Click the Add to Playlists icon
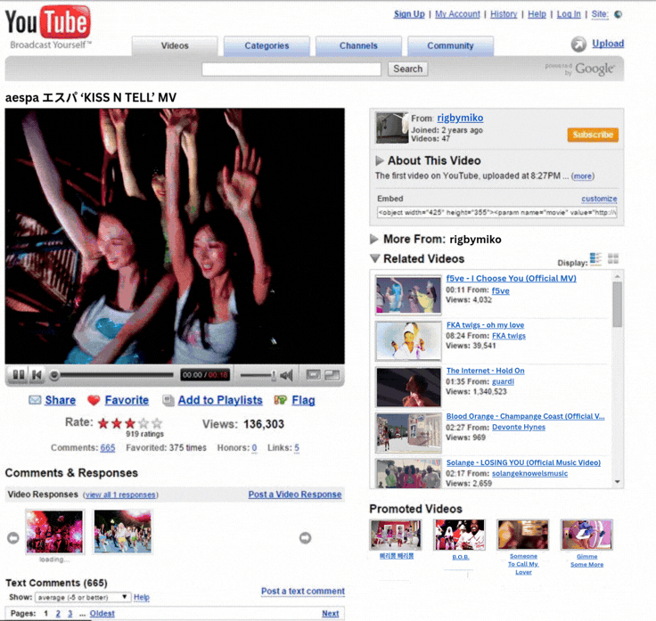The image size is (656, 621). 168,400
